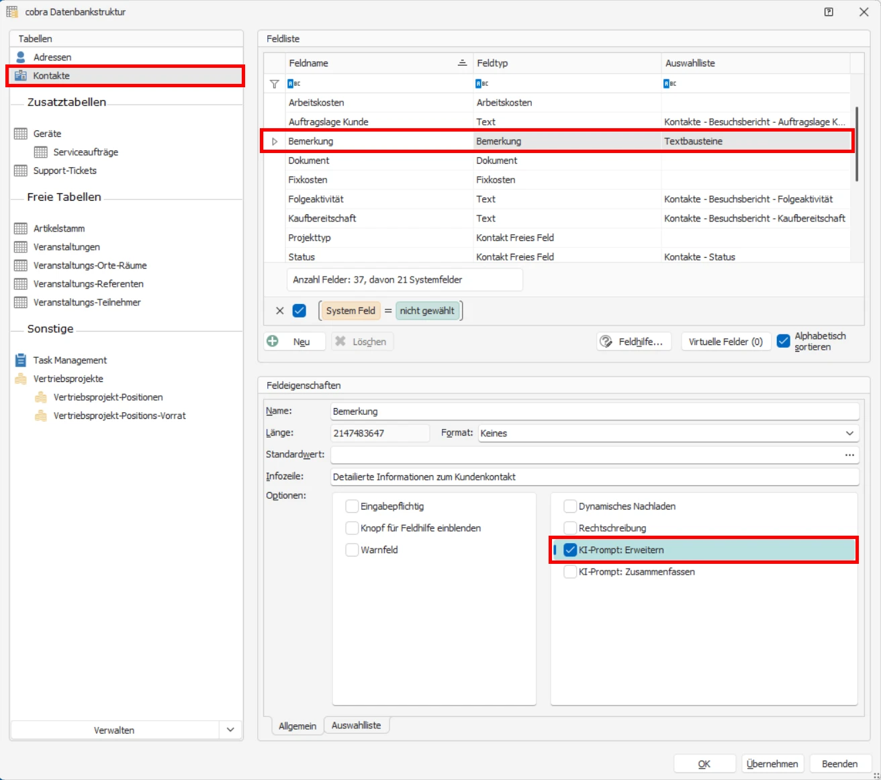Check KI-Prompt: Zusammenfassen
This screenshot has height=780, width=881.
click(570, 572)
